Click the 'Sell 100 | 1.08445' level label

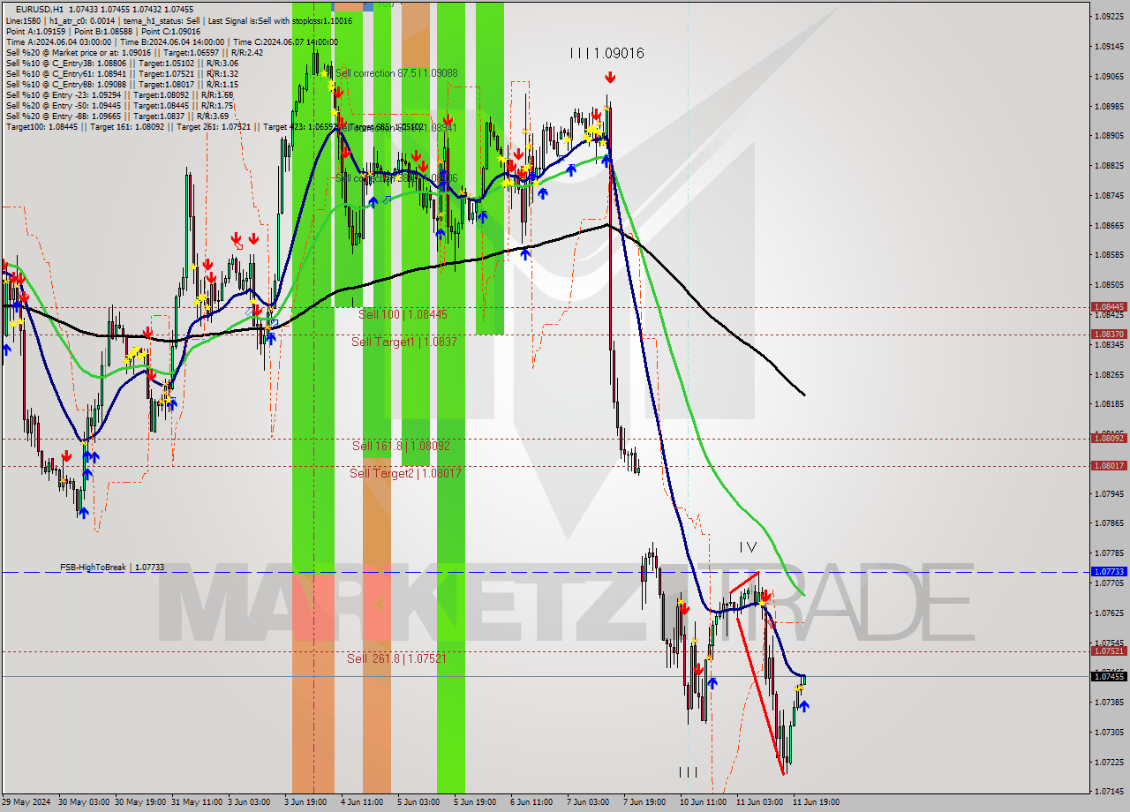pos(403,314)
